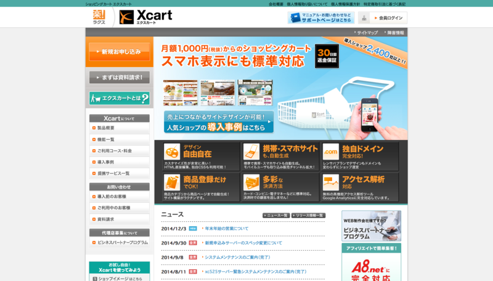Image resolution: width=493 pixels, height=281 pixels.
Task: Select 製品概要 in the sidebar menu
Action: (120, 128)
